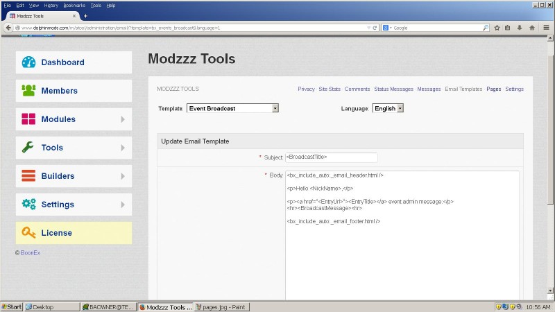Open the Language dropdown
Viewport: 555px width, 312px height.
coord(388,108)
